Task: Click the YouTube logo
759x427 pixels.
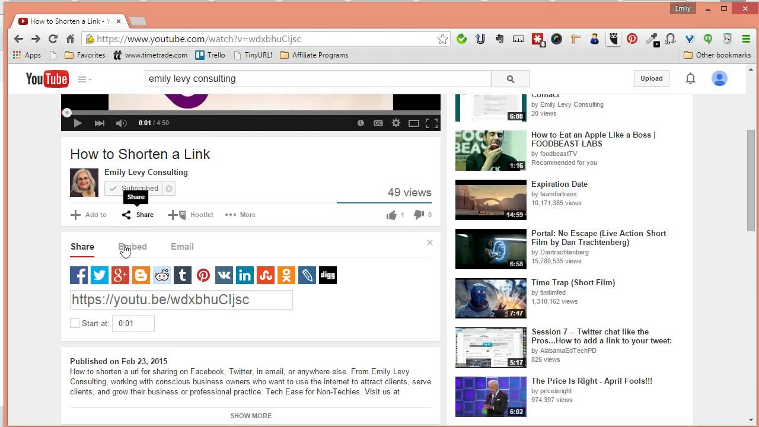Action: point(47,78)
